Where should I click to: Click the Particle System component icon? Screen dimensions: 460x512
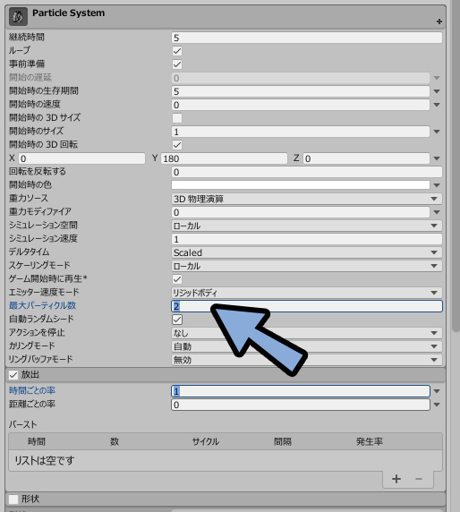coord(18,17)
